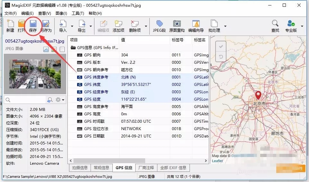This screenshot has height=182, width=309.
Task: Click the 查找 magnifier icon
Action: pos(275,23)
